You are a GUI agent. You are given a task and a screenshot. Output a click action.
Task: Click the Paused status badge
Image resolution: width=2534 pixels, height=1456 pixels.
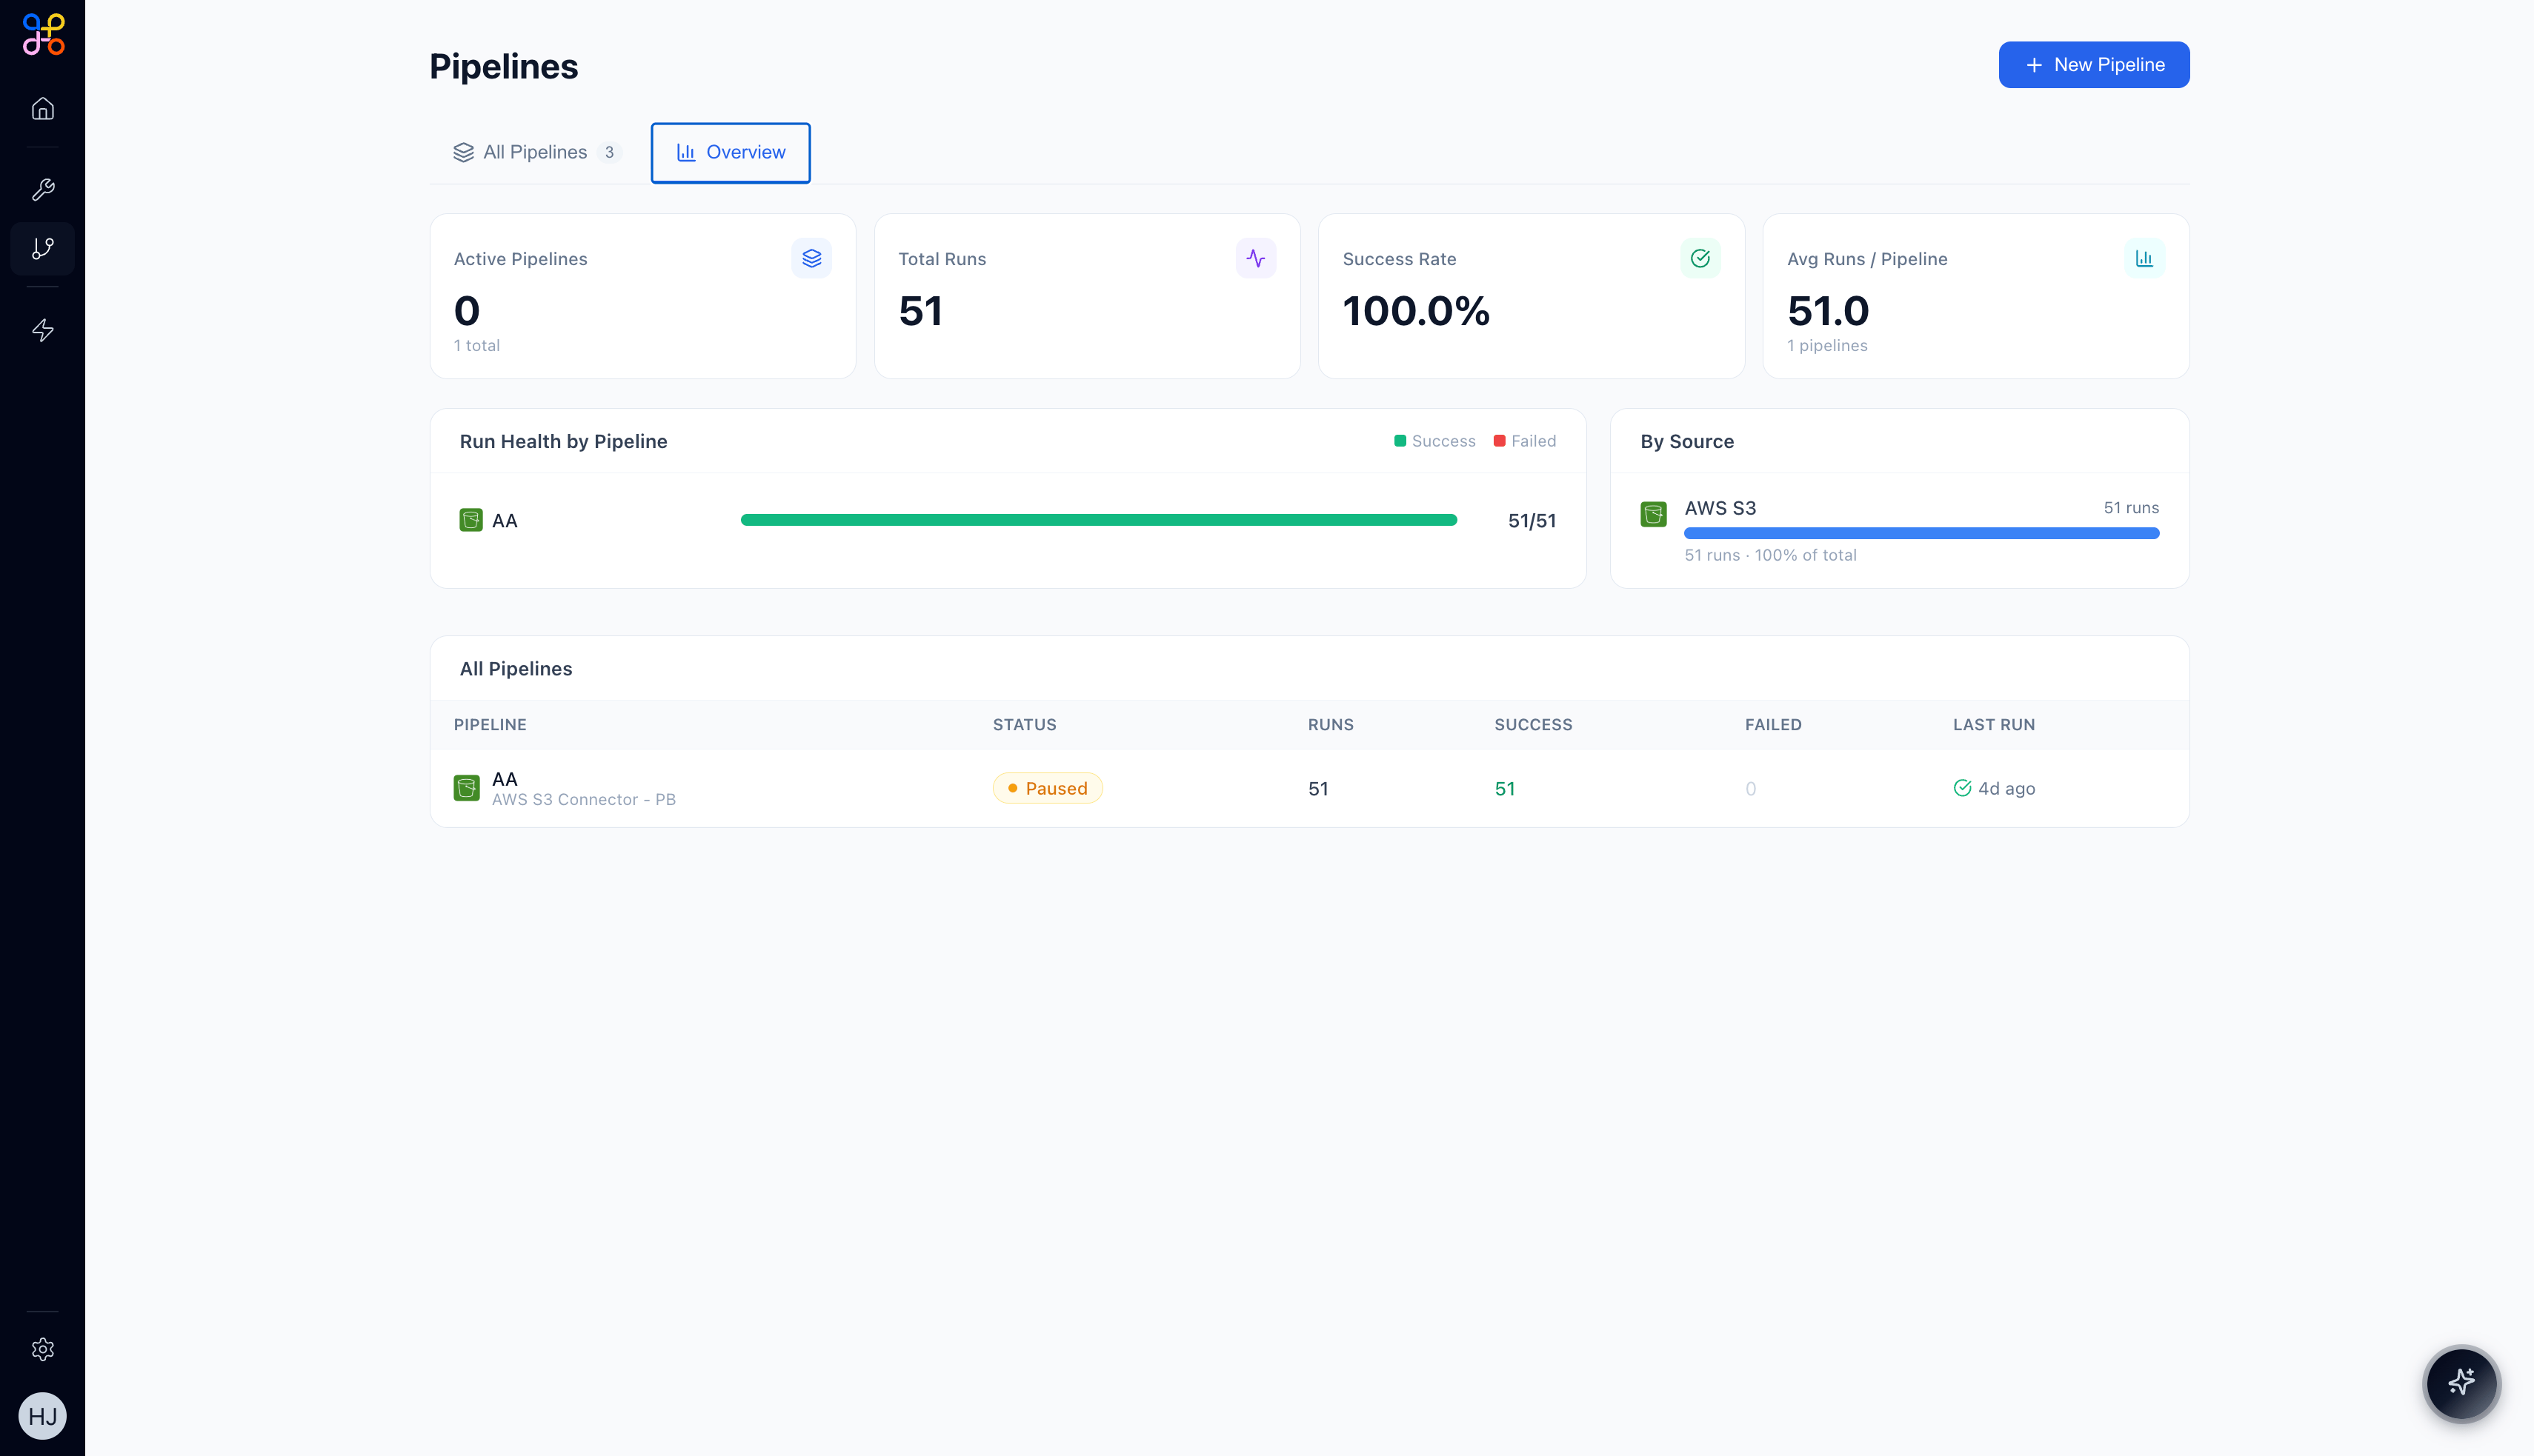tap(1048, 788)
